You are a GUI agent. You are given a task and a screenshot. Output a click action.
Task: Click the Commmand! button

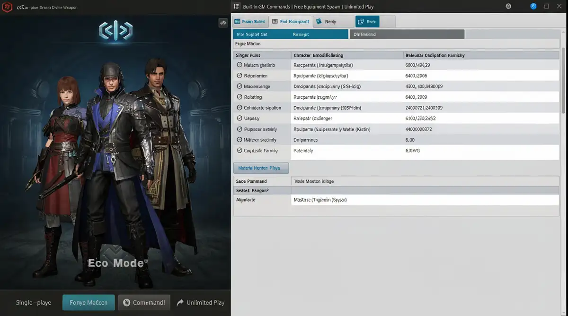pyautogui.click(x=144, y=303)
